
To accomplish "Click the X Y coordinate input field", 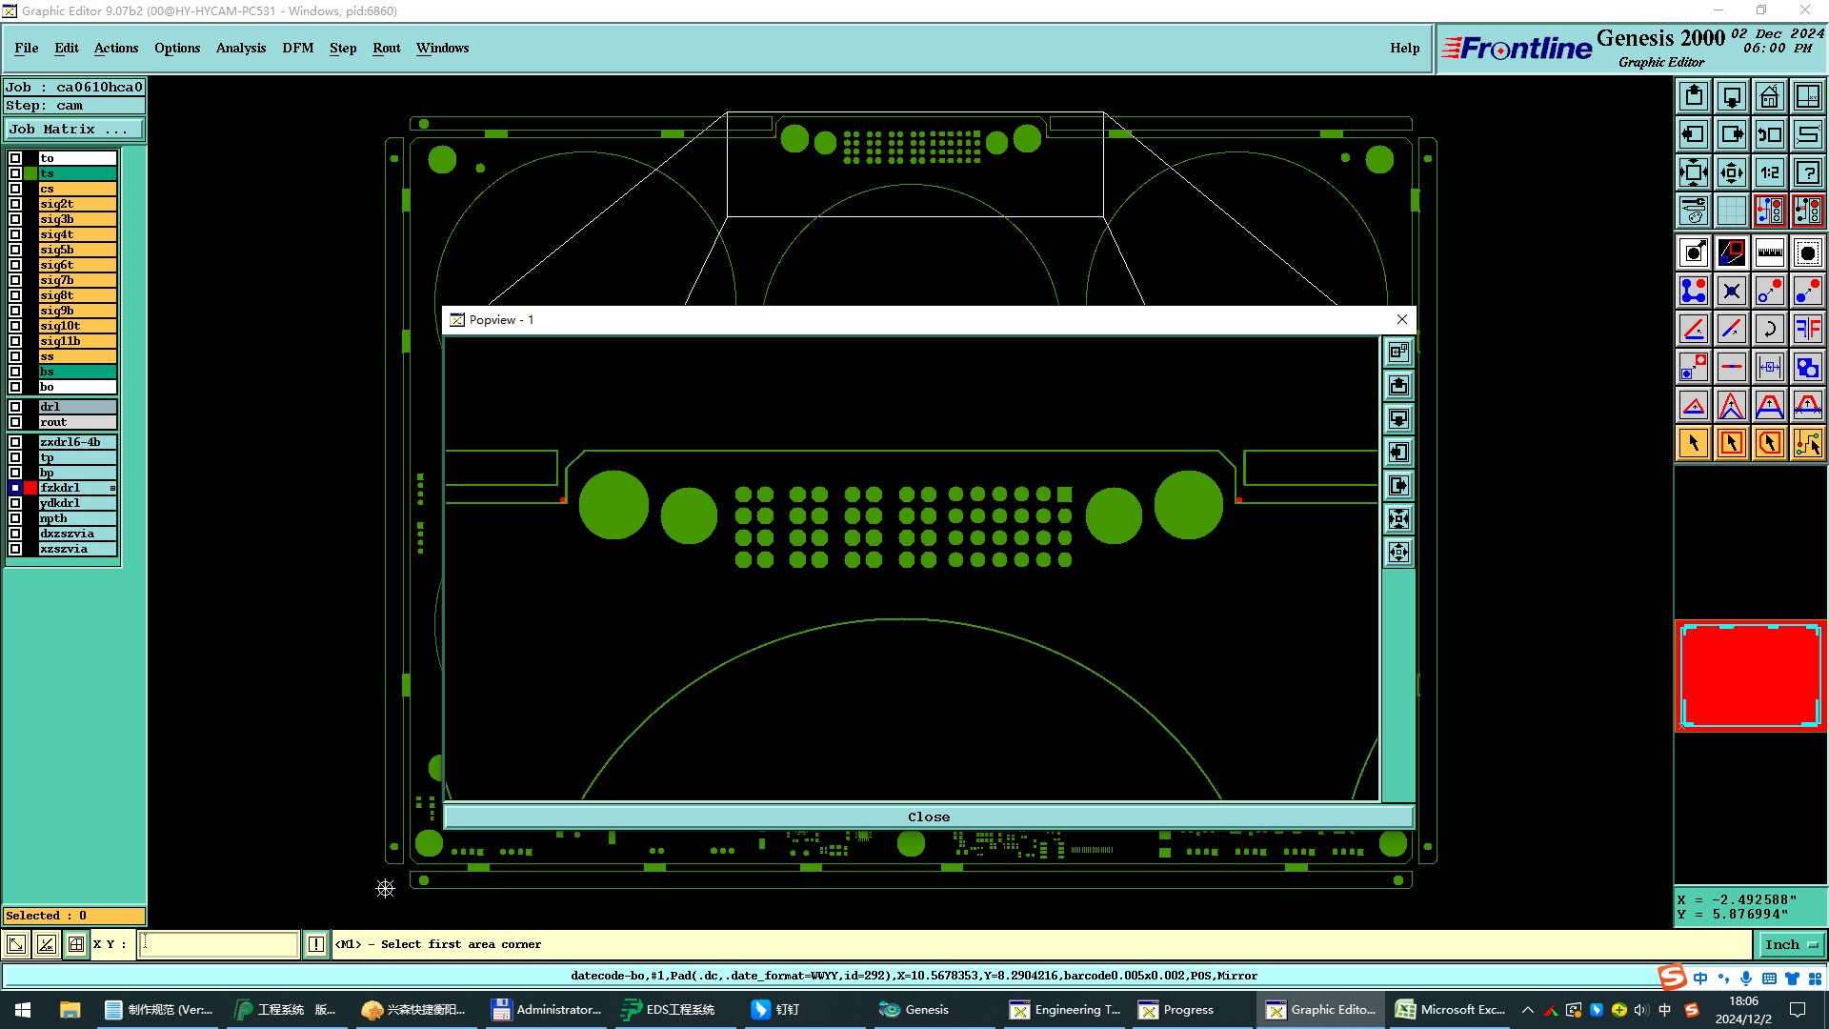I will click(219, 944).
